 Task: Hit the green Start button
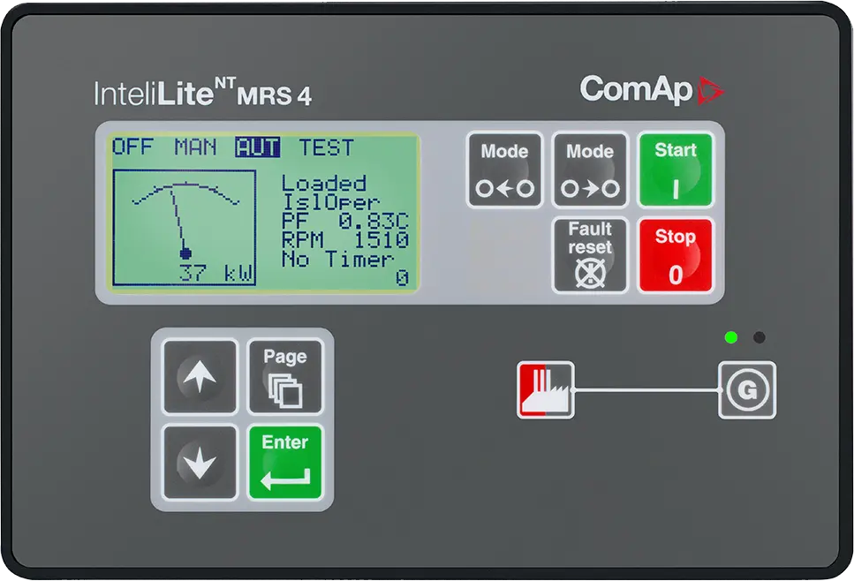(676, 170)
